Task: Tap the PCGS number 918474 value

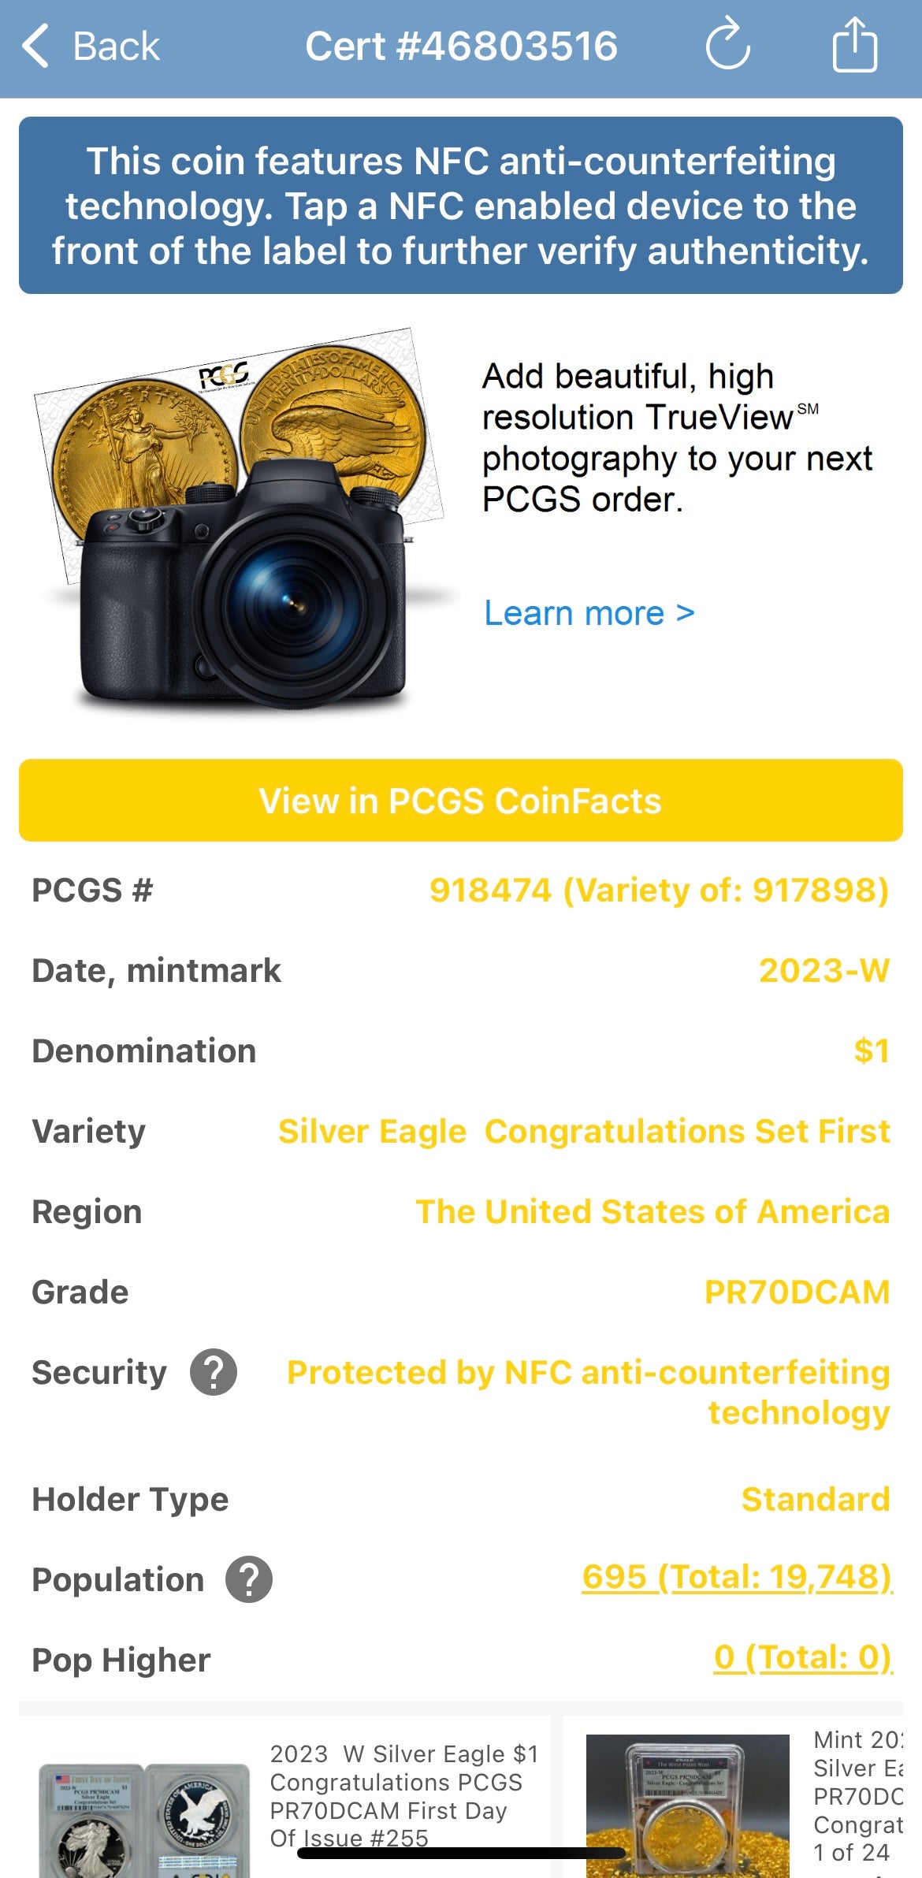Action: point(658,891)
